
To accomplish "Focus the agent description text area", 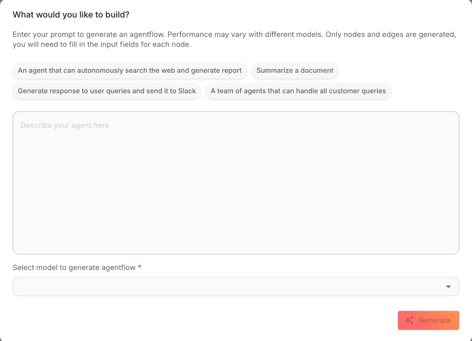I will coord(236,183).
